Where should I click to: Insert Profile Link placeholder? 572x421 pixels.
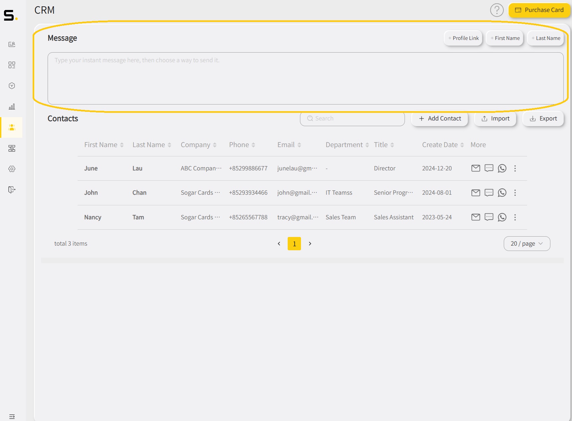click(x=463, y=38)
